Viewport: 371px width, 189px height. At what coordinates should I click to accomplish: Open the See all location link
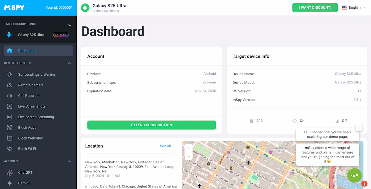pos(165,146)
